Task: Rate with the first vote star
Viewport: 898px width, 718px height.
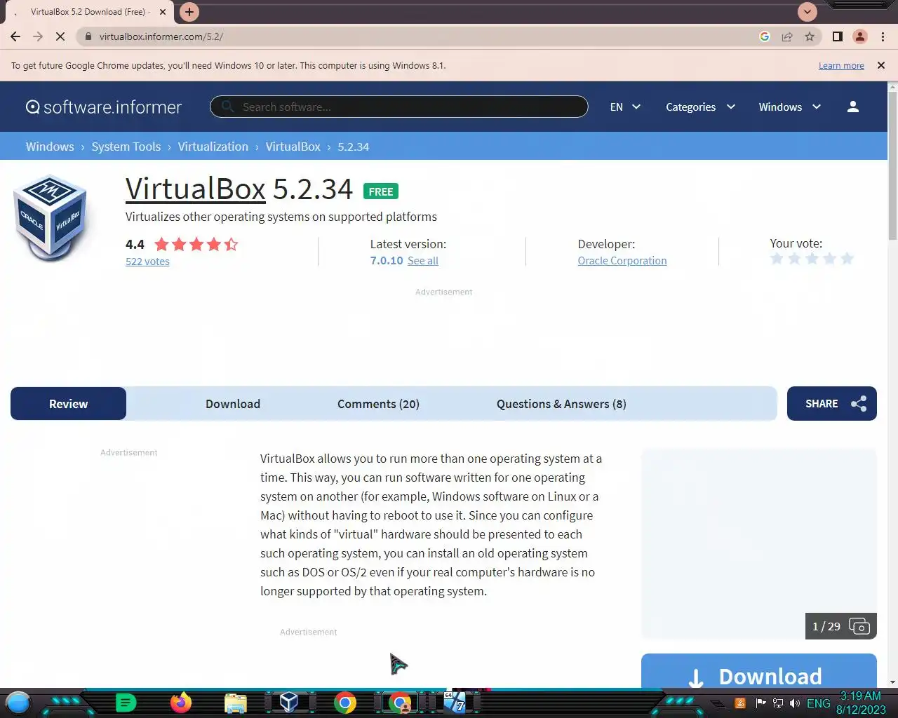Action: tap(777, 259)
